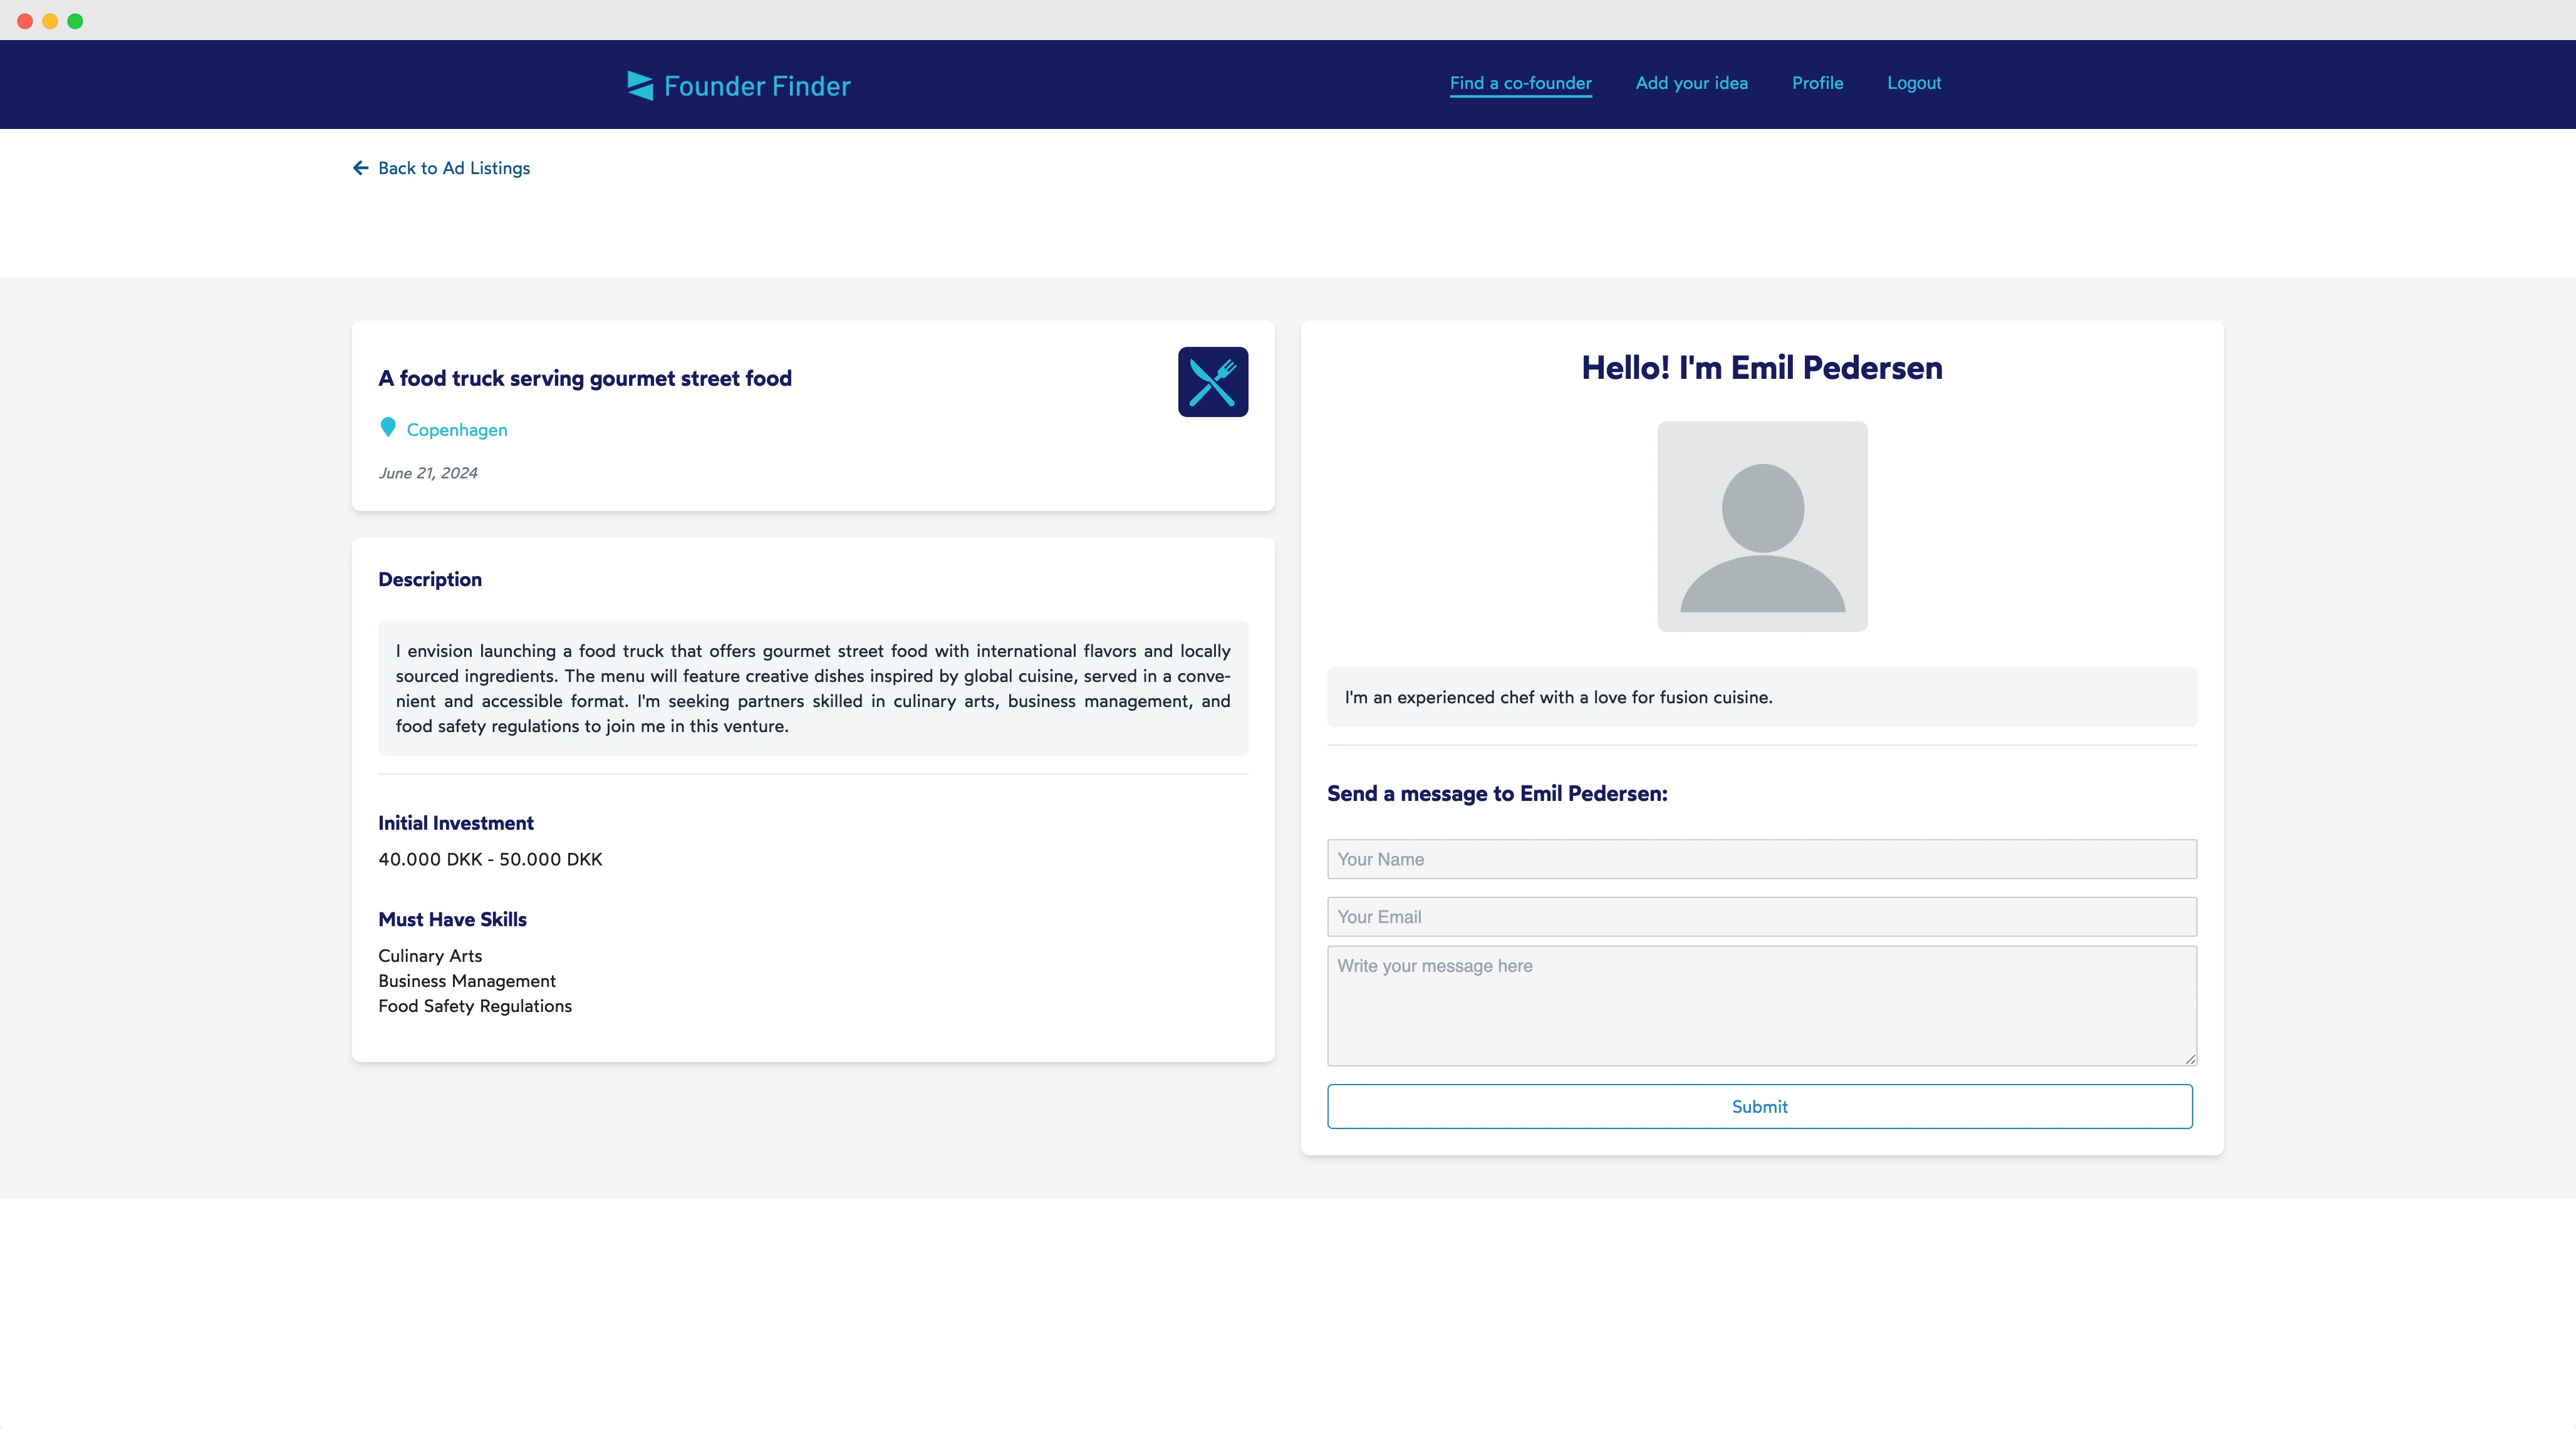The width and height of the screenshot is (2576, 1429).
Task: Click Emil Pedersen's avatar placeholder
Action: pos(1762,525)
